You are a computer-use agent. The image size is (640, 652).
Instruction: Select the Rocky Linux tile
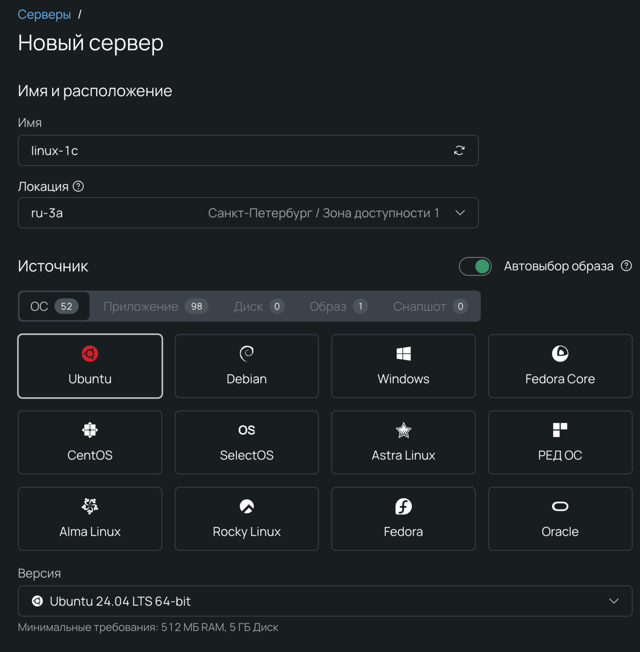click(247, 519)
